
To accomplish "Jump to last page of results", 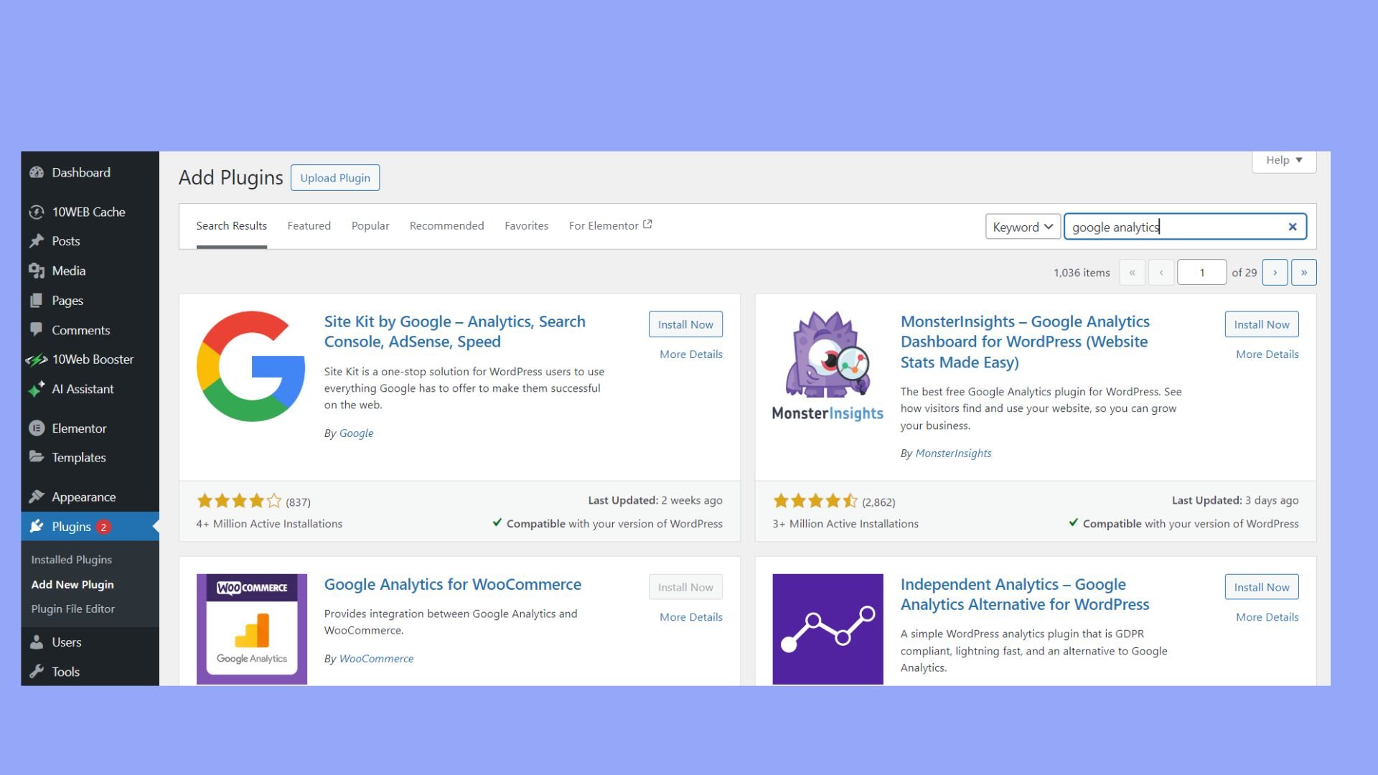I will pyautogui.click(x=1303, y=273).
